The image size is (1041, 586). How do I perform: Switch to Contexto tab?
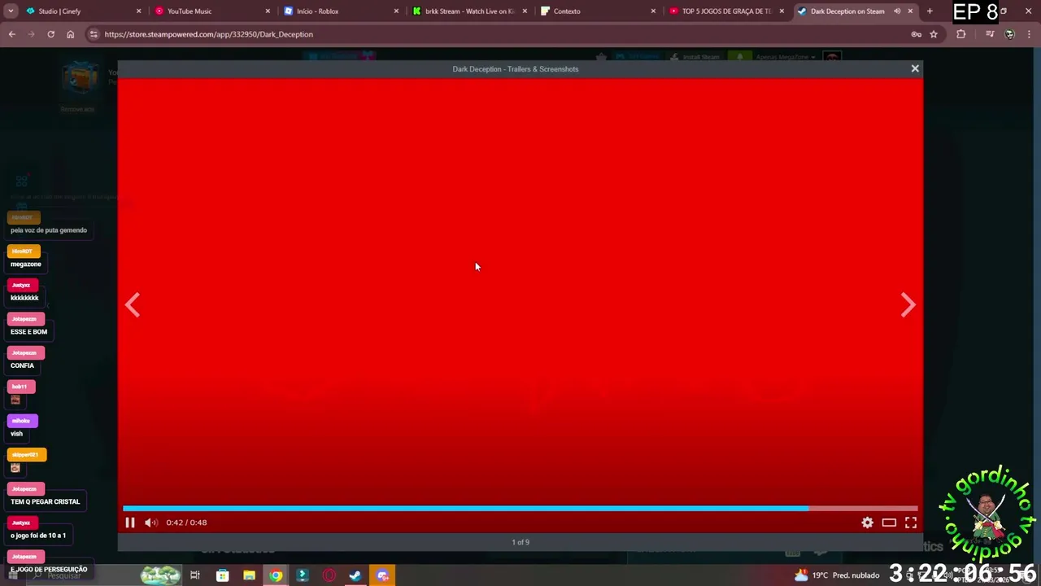(598, 11)
